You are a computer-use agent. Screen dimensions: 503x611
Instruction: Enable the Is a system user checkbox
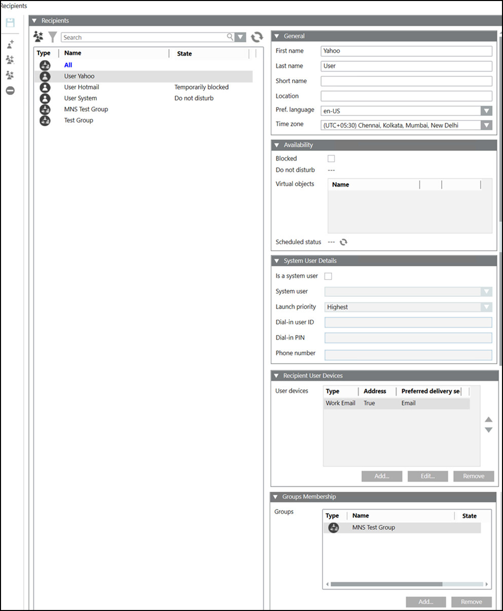328,276
